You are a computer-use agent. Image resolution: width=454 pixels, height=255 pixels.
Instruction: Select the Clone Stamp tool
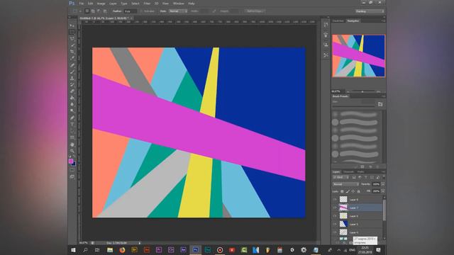72,79
